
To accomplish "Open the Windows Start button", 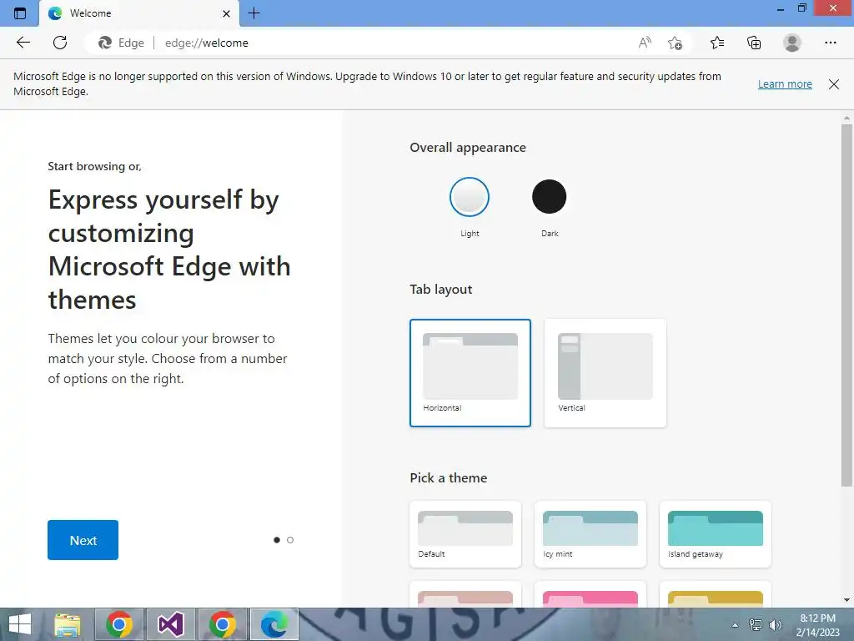I will [20, 624].
